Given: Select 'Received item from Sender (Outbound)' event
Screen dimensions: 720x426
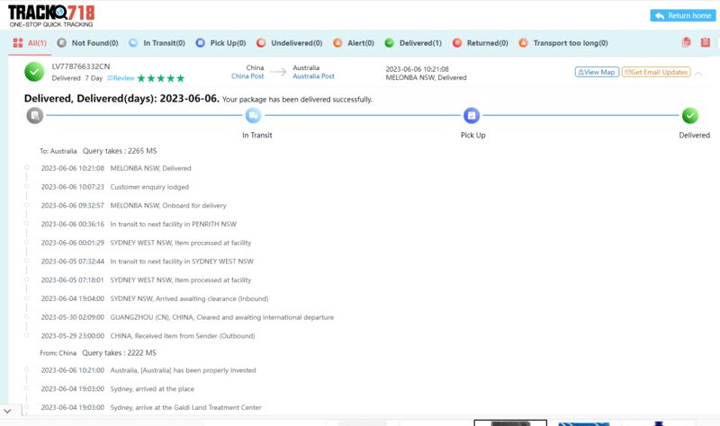Looking at the screenshot, I should point(148,336).
